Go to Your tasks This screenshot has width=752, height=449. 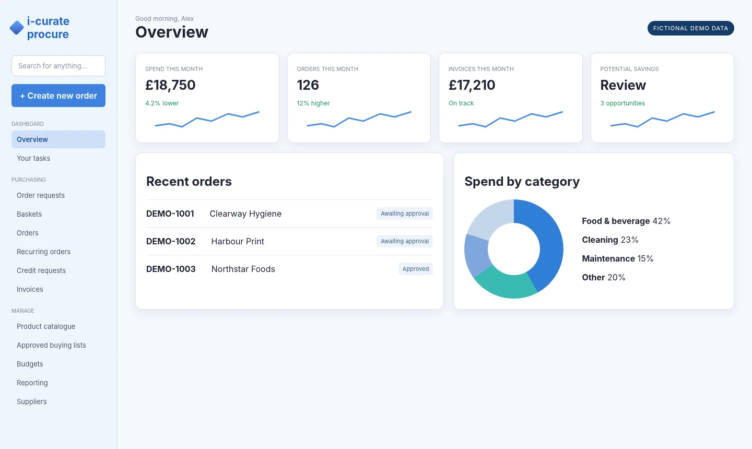point(58,158)
